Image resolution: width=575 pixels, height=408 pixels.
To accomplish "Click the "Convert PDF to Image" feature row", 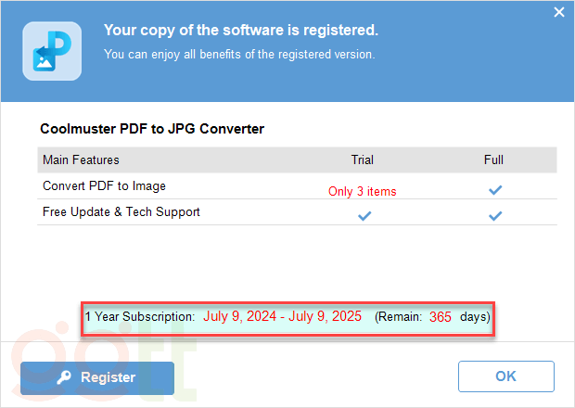I will (104, 186).
